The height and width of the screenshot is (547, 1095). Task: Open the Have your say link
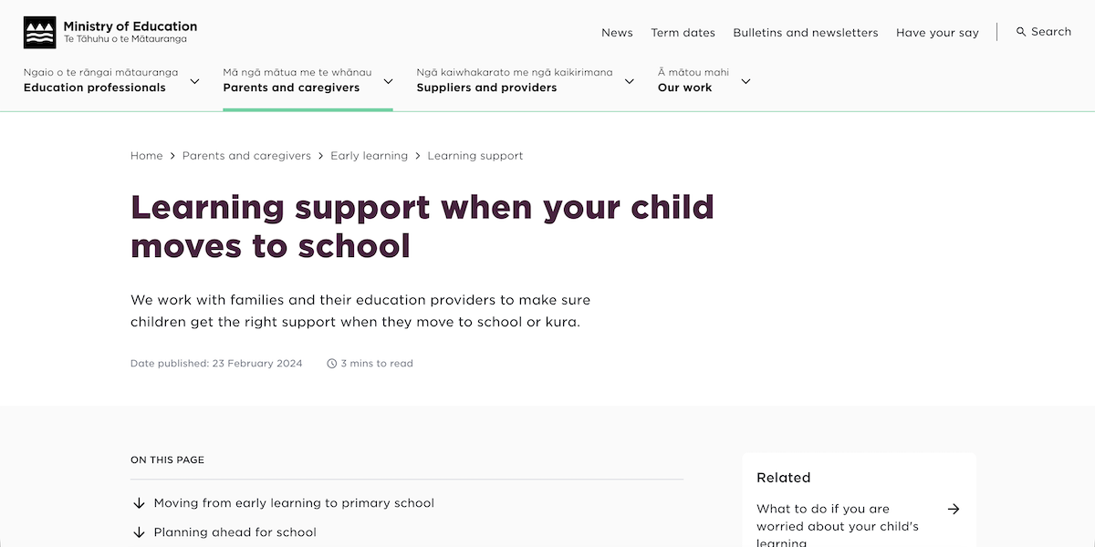(x=937, y=32)
